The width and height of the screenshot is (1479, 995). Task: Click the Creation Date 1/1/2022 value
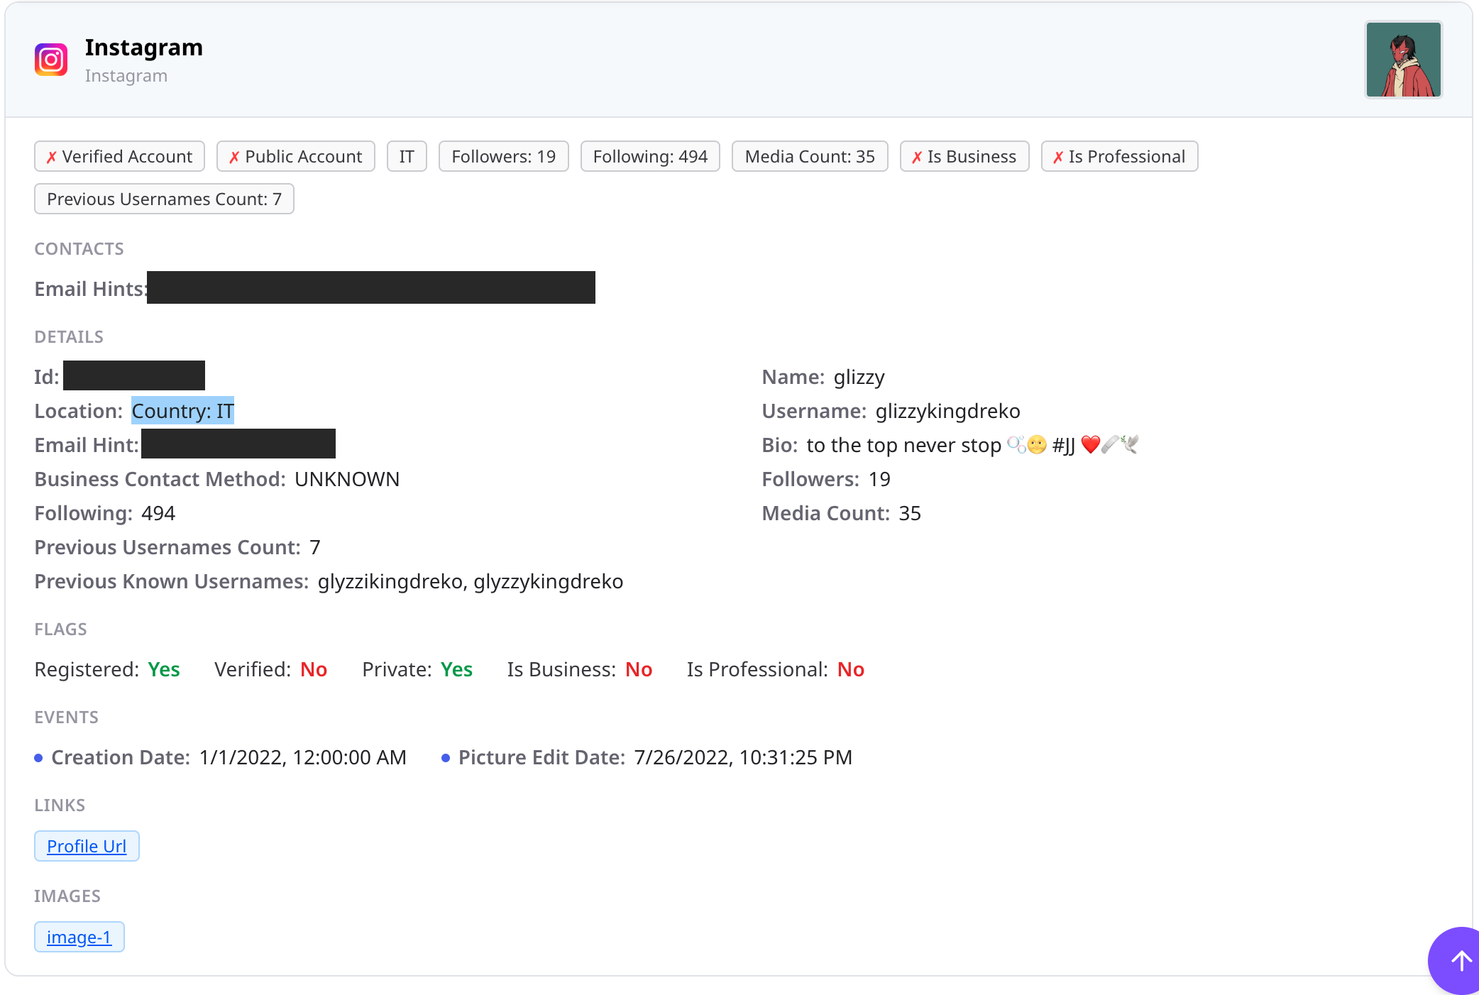(302, 757)
